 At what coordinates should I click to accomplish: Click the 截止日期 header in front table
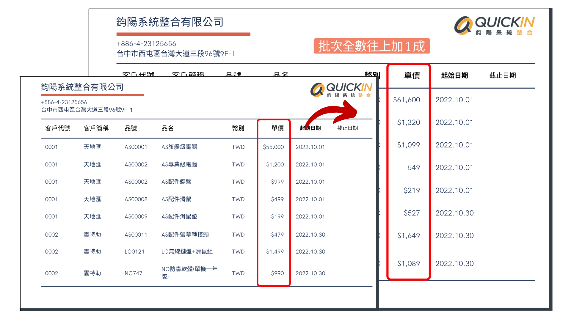347,128
